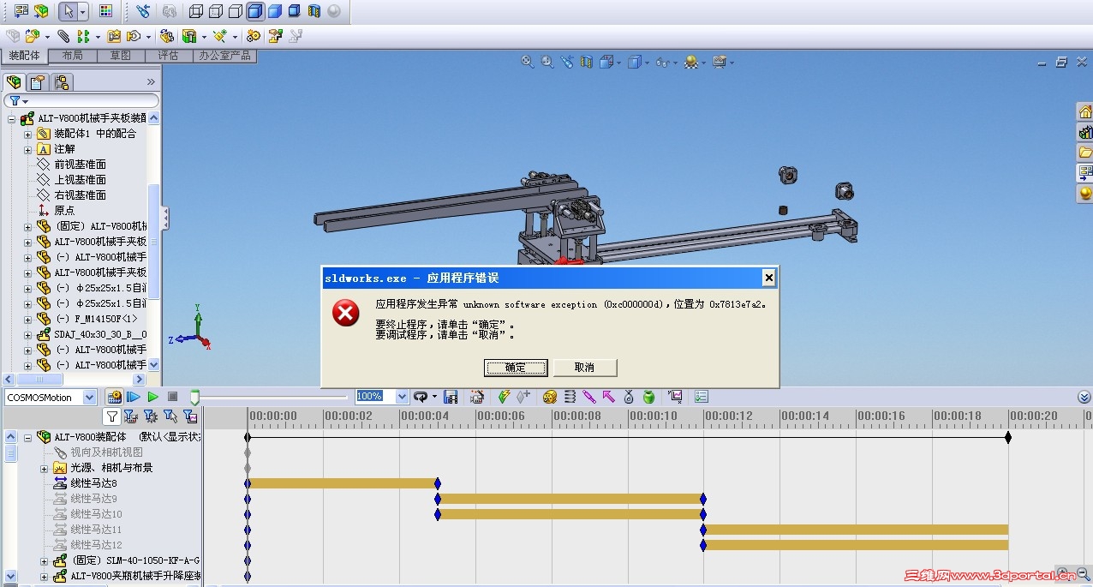The image size is (1093, 587).
Task: Click Reference Geometry icon
Action: click(x=220, y=36)
